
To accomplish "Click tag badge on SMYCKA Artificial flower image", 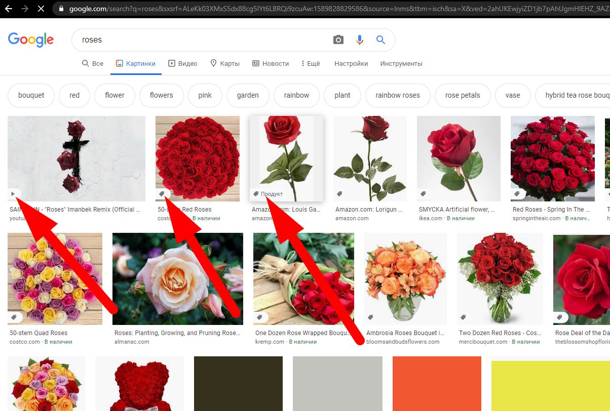I will pyautogui.click(x=424, y=194).
